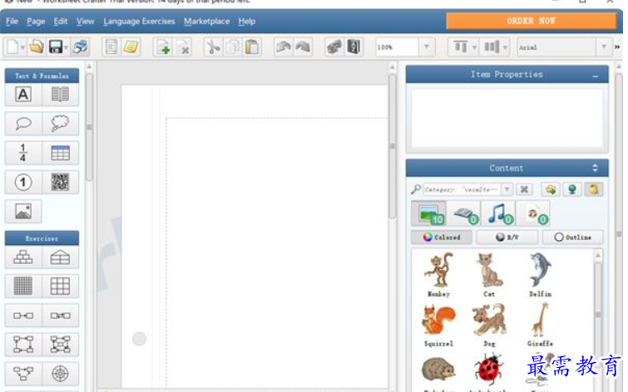Insert the dense grid exercise
This screenshot has width=628, height=392.
[x=23, y=287]
